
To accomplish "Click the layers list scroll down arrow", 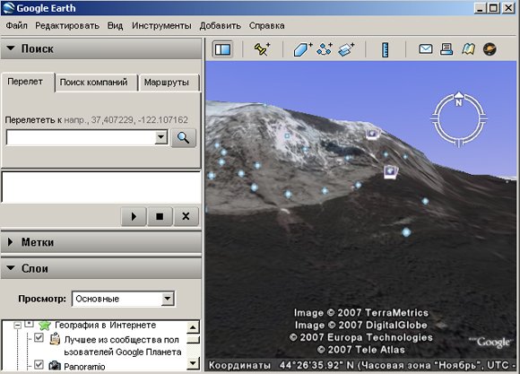I will [x=193, y=363].
